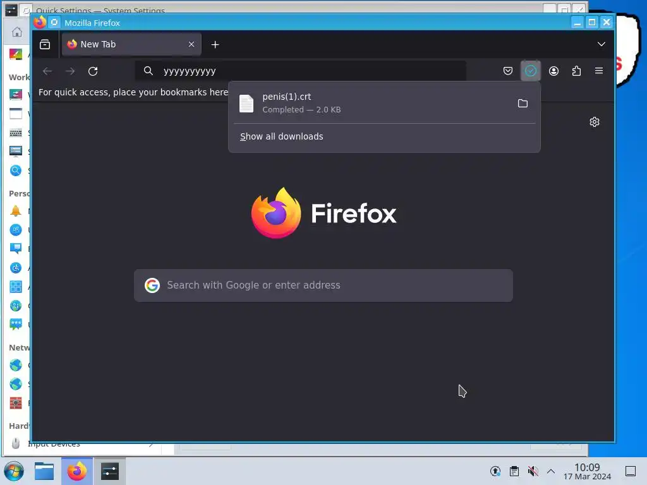Show penis(1).crt in its containing folder
The width and height of the screenshot is (647, 485).
[523, 103]
